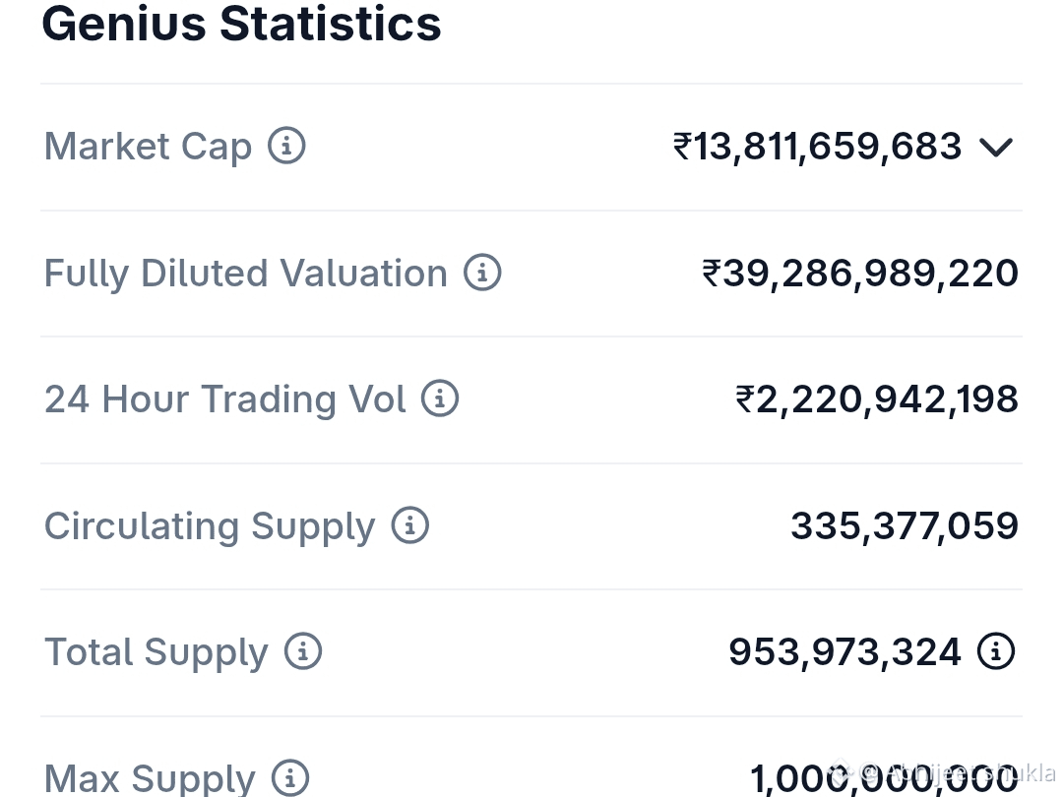Click info icon beside Total Supply label
The image size is (1063, 797).
(302, 651)
